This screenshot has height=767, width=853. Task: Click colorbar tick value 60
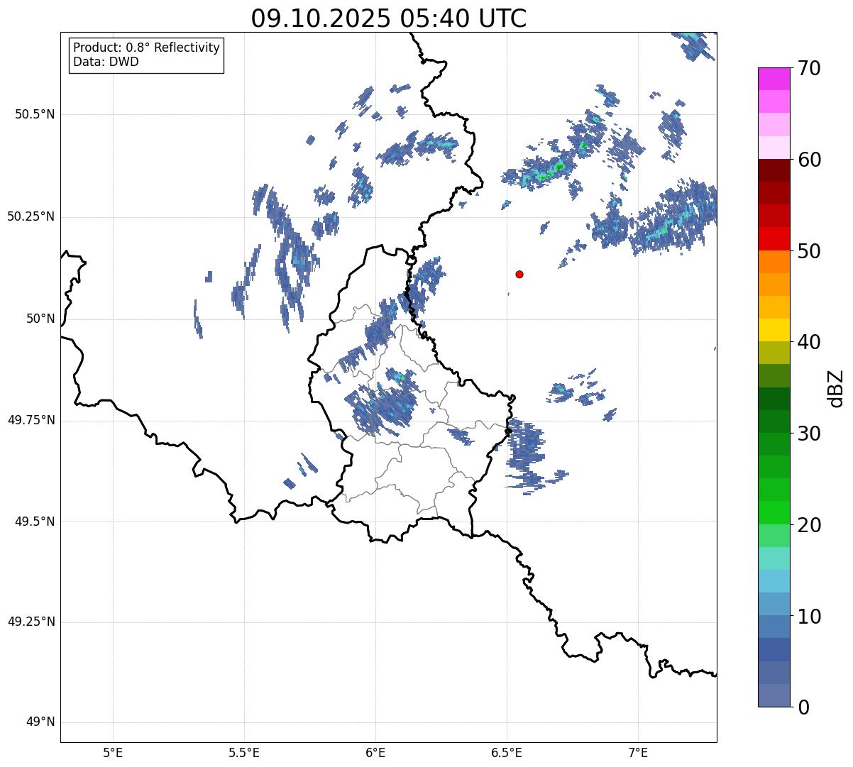(x=809, y=160)
